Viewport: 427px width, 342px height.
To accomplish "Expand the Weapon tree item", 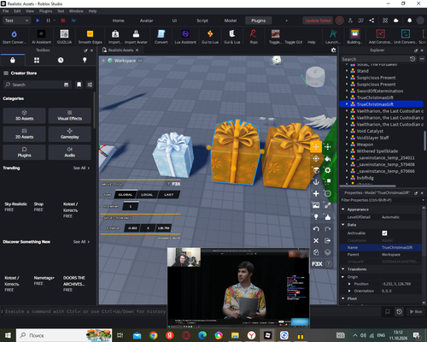I will point(347,144).
